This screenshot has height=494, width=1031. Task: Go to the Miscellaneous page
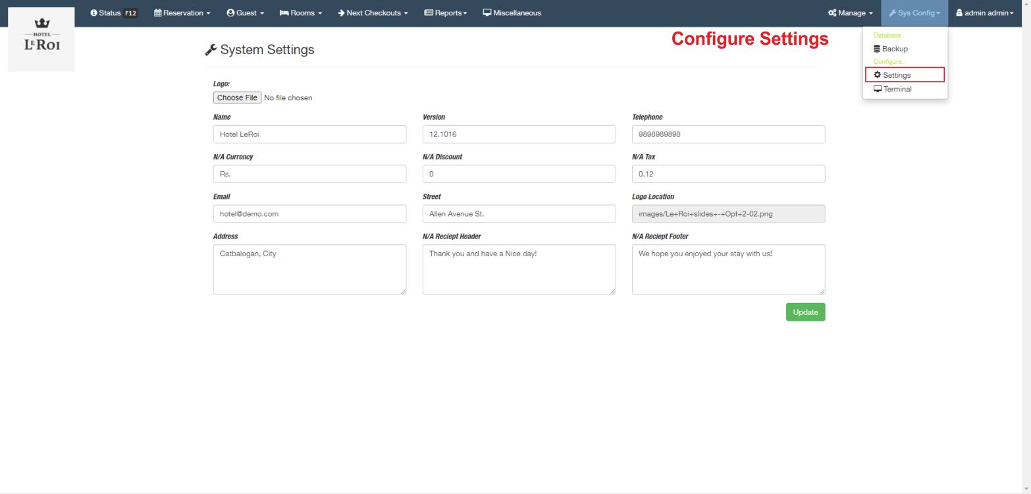[x=512, y=13]
